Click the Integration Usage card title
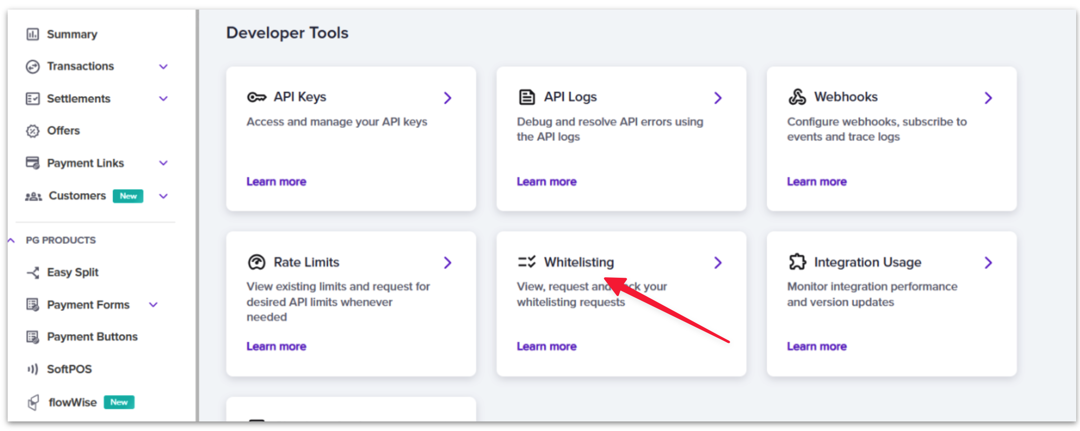Viewport: 1080px width, 431px height. [868, 262]
